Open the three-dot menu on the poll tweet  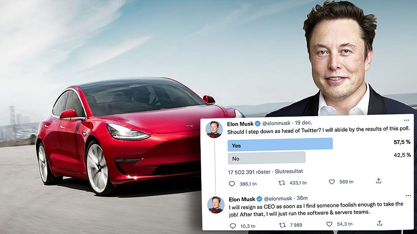click(x=407, y=120)
